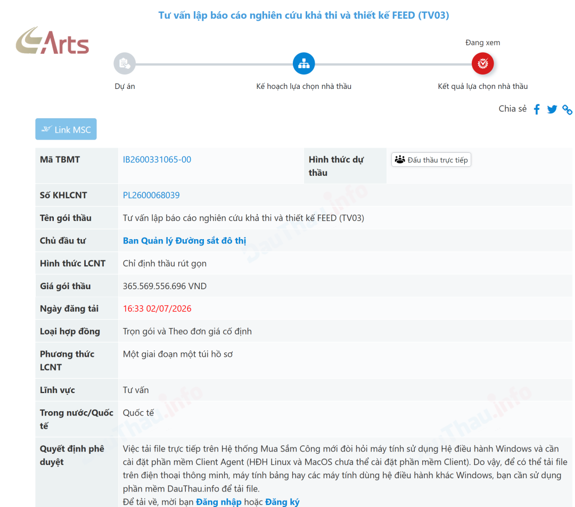Share the page on Twitter
This screenshot has width=575, height=507.
(552, 109)
